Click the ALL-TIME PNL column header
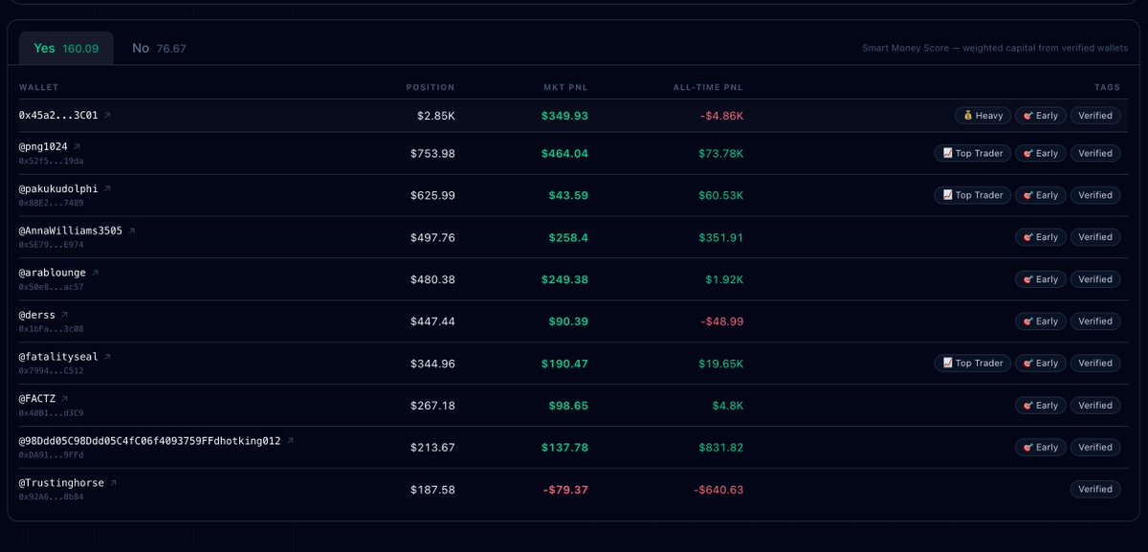The height and width of the screenshot is (552, 1148). (708, 87)
